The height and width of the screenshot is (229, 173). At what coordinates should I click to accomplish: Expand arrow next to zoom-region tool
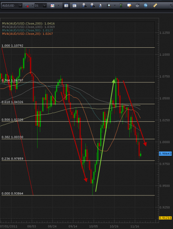[115, 6]
